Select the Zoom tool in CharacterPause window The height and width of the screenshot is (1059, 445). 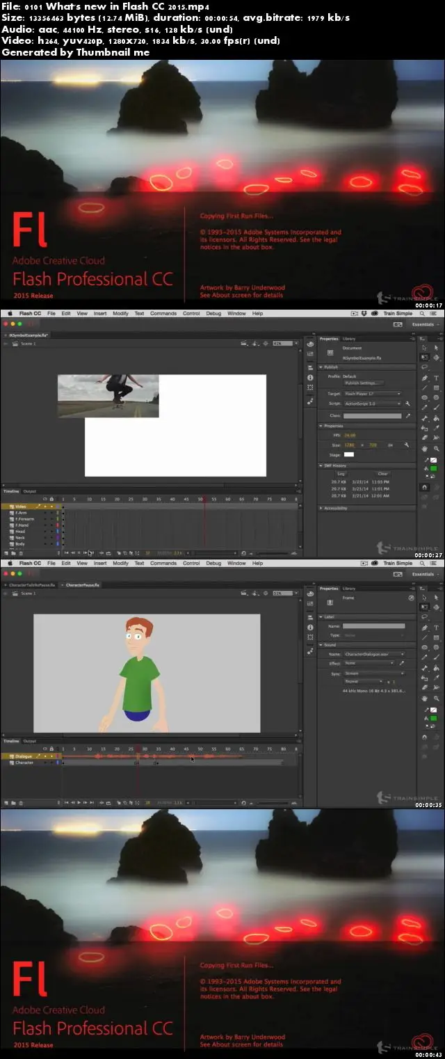coord(436,698)
